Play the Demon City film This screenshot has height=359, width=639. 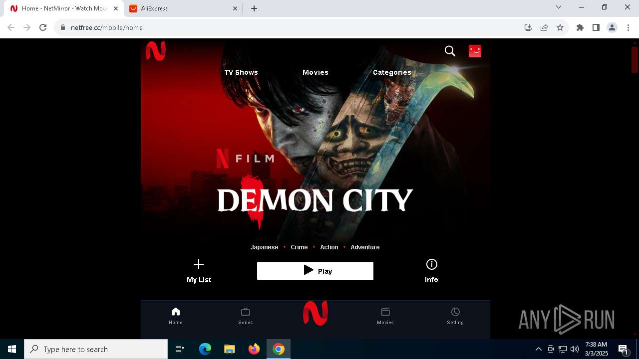315,271
